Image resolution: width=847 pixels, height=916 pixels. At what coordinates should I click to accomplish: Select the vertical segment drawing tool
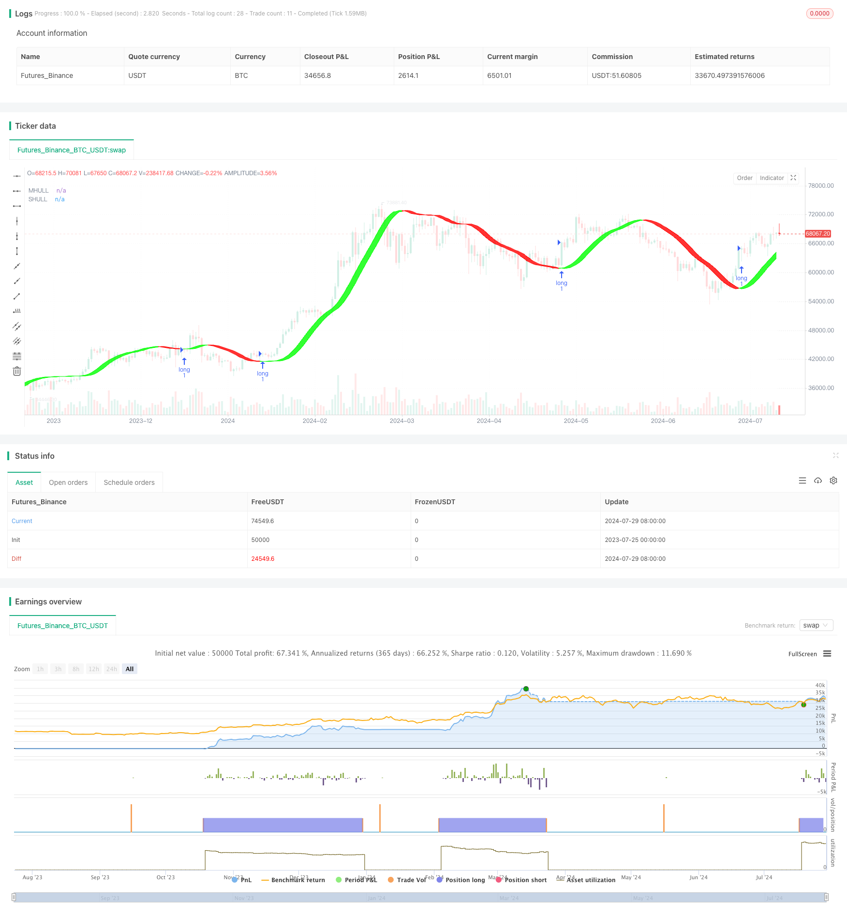coord(17,251)
